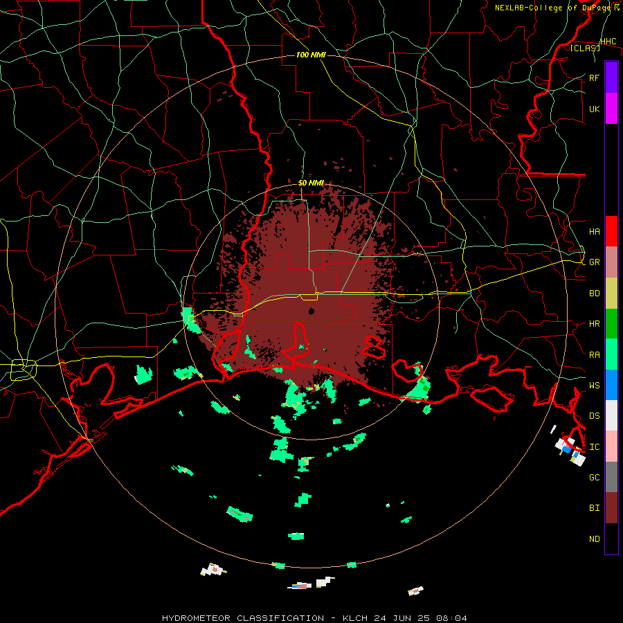Click the WS legend label
Image resolution: width=623 pixels, height=623 pixels.
click(x=594, y=385)
